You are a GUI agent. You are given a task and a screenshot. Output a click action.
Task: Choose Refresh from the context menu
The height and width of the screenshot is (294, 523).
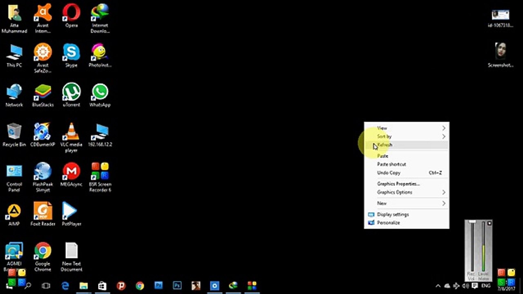[x=407, y=145]
